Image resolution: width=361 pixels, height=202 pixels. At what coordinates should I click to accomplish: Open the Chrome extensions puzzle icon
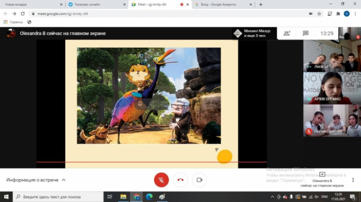coord(338,13)
